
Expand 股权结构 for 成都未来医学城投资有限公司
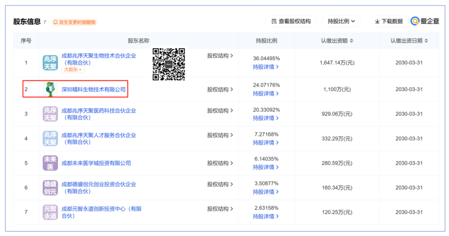(x=220, y=163)
